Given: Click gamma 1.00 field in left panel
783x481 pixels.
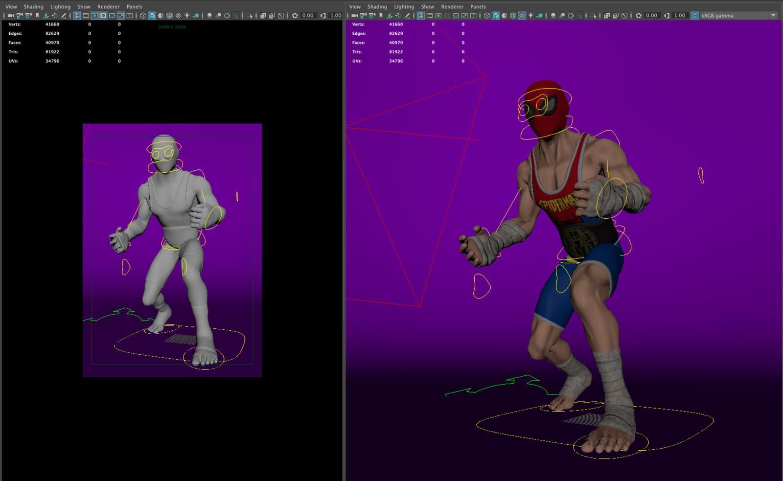Looking at the screenshot, I should [336, 16].
